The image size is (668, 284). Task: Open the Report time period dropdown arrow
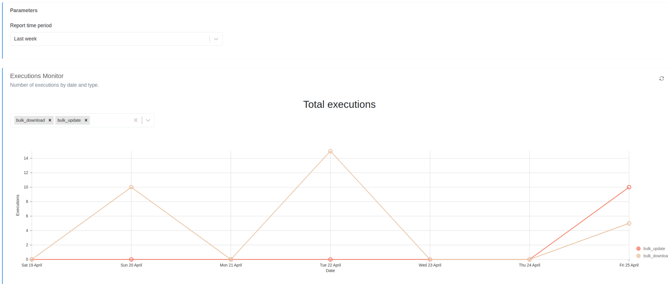(216, 39)
